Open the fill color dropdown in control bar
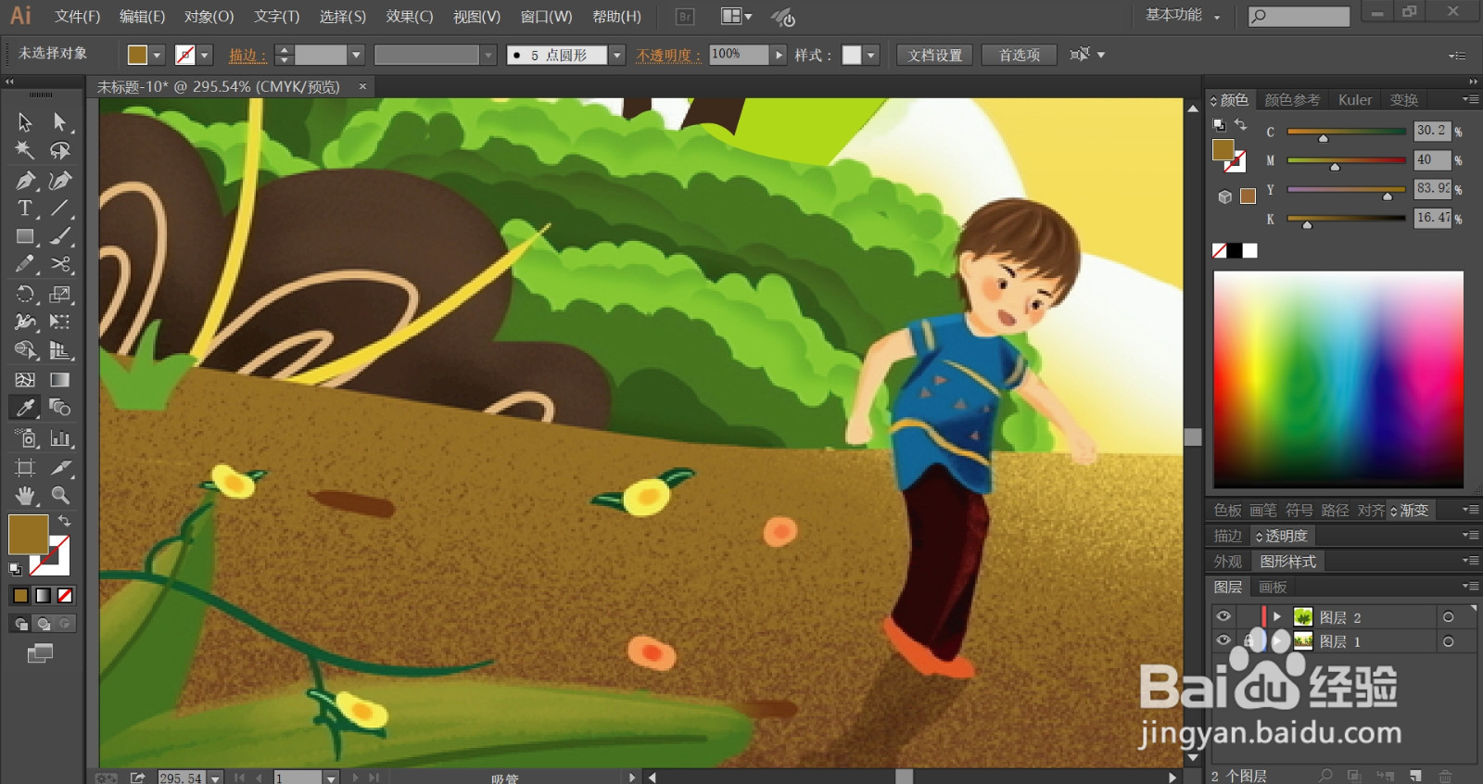The image size is (1483, 784). tap(157, 56)
